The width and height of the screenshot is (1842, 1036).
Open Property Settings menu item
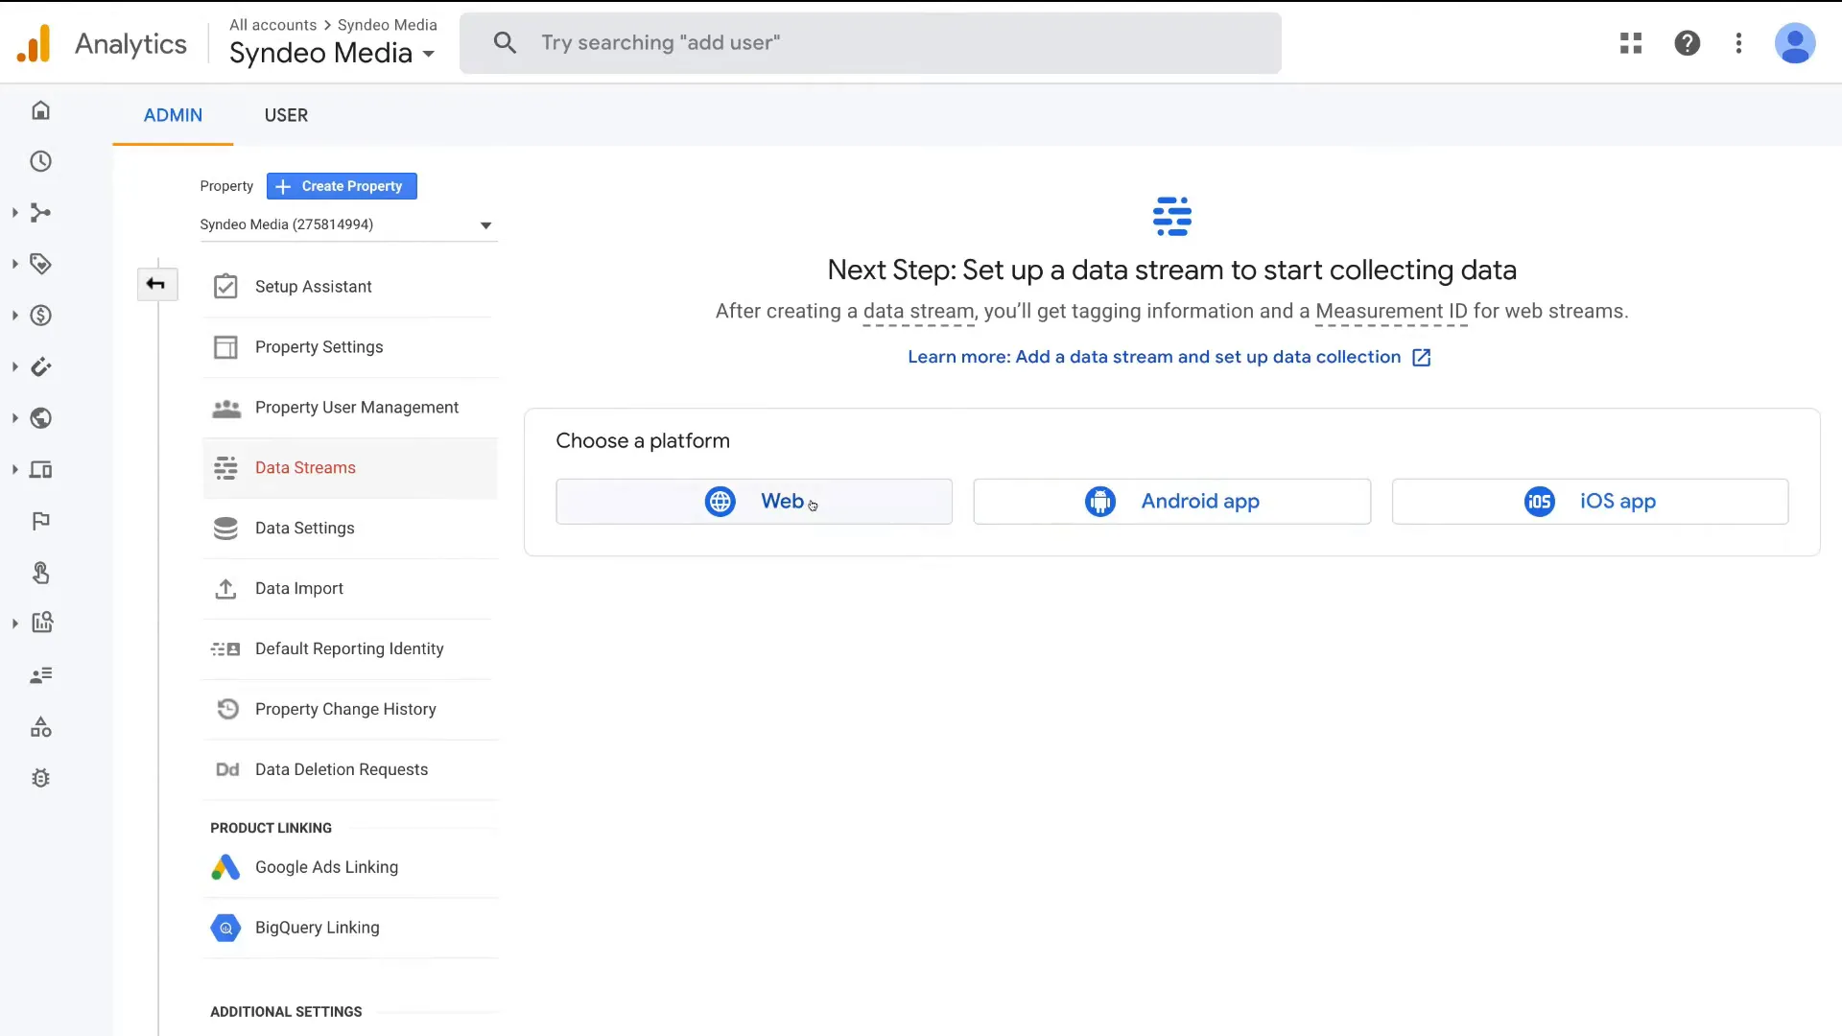coord(350,347)
